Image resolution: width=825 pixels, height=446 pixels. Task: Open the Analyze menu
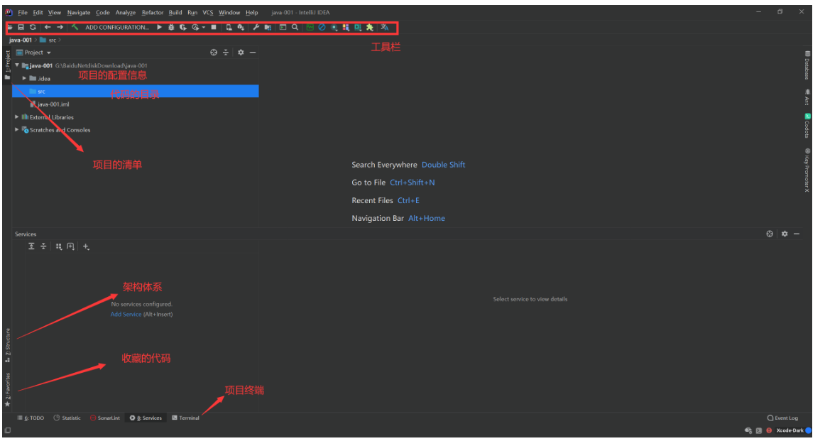[126, 12]
